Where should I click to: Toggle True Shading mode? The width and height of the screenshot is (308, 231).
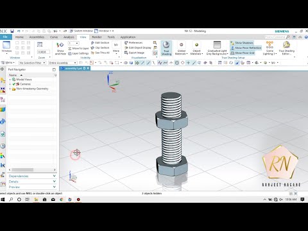[166, 48]
